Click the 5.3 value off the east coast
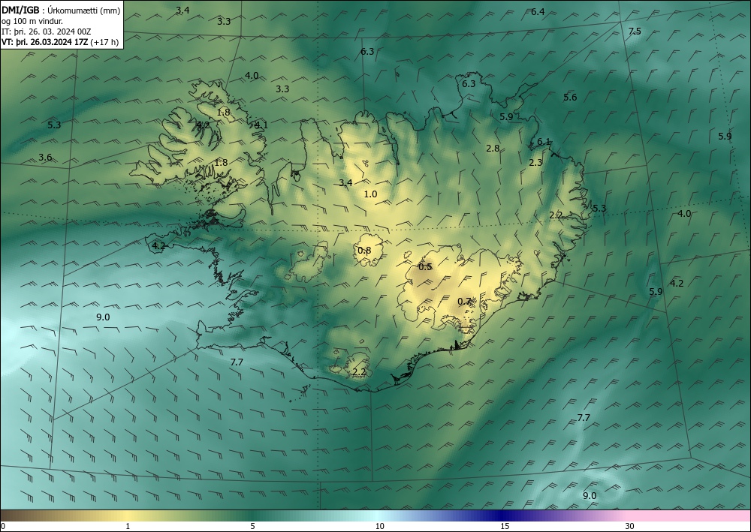This screenshot has height=532, width=751. (599, 208)
